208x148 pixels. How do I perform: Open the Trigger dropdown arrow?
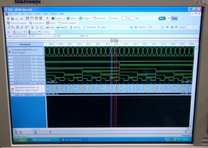tap(91, 18)
